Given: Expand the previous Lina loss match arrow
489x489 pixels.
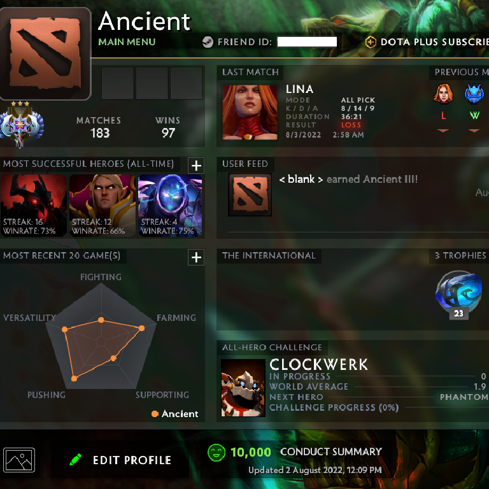Looking at the screenshot, I should (443, 131).
